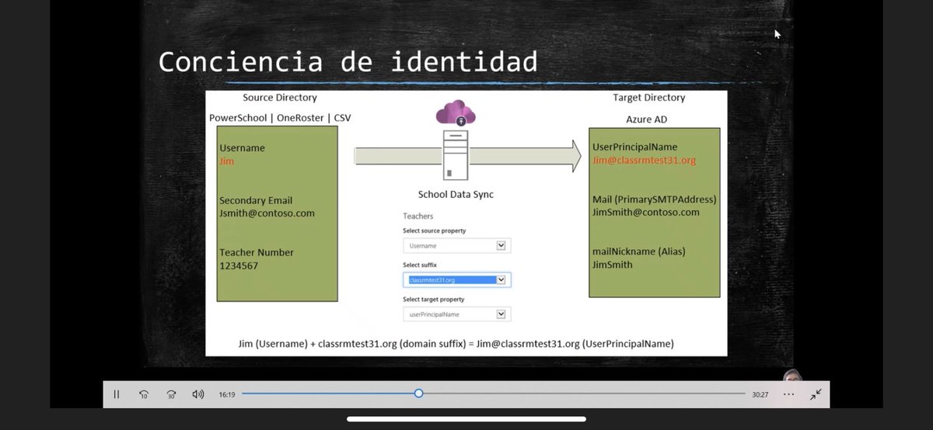Click the 'Target Directory' heading
933x430 pixels.
649,98
